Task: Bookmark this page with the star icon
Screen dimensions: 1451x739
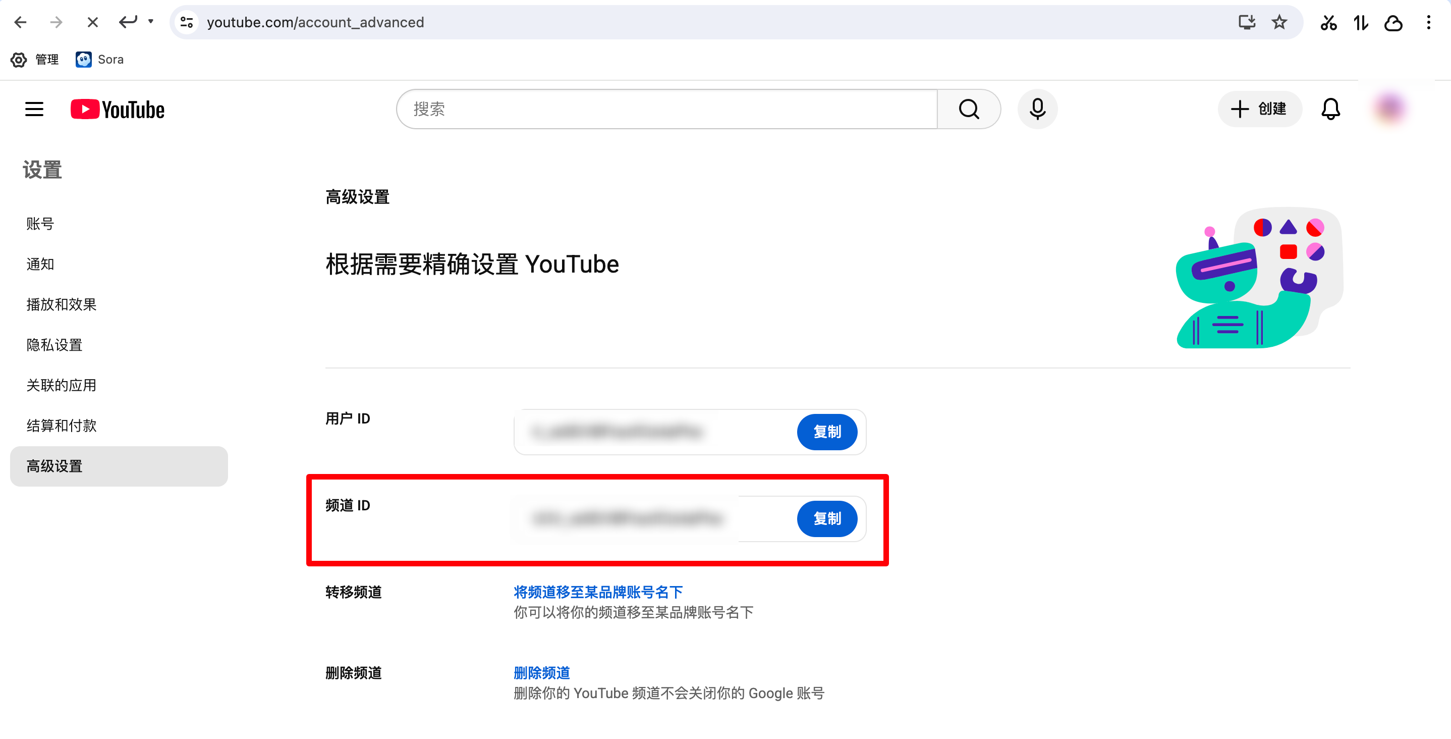Action: [x=1279, y=23]
